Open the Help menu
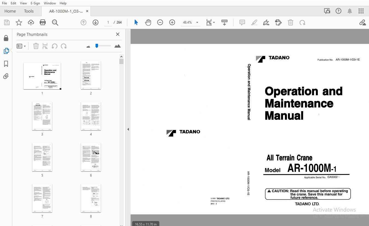Screen dimensions: 369x226 (63, 3)
